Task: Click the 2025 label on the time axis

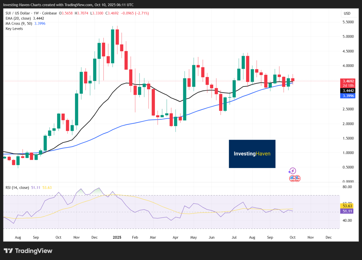Action: point(117,237)
